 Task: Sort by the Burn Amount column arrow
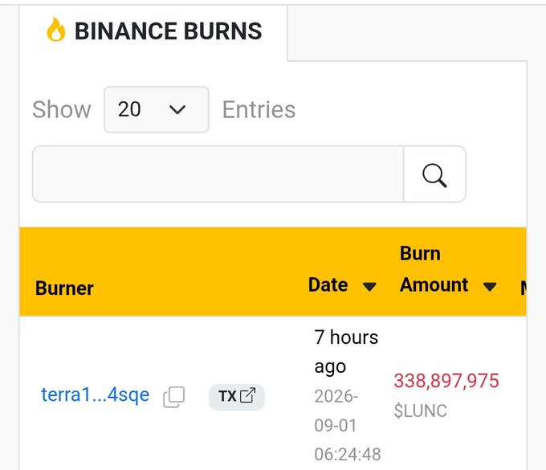click(x=490, y=286)
